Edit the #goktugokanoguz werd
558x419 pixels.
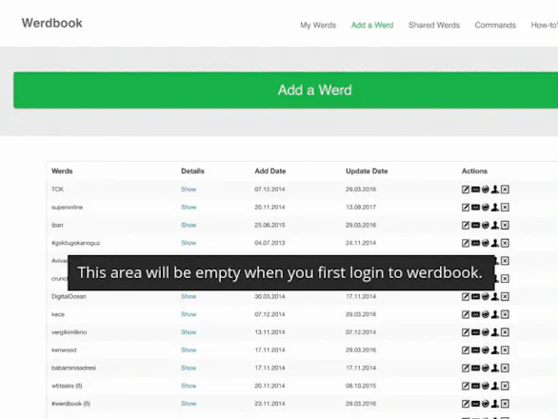coord(466,243)
